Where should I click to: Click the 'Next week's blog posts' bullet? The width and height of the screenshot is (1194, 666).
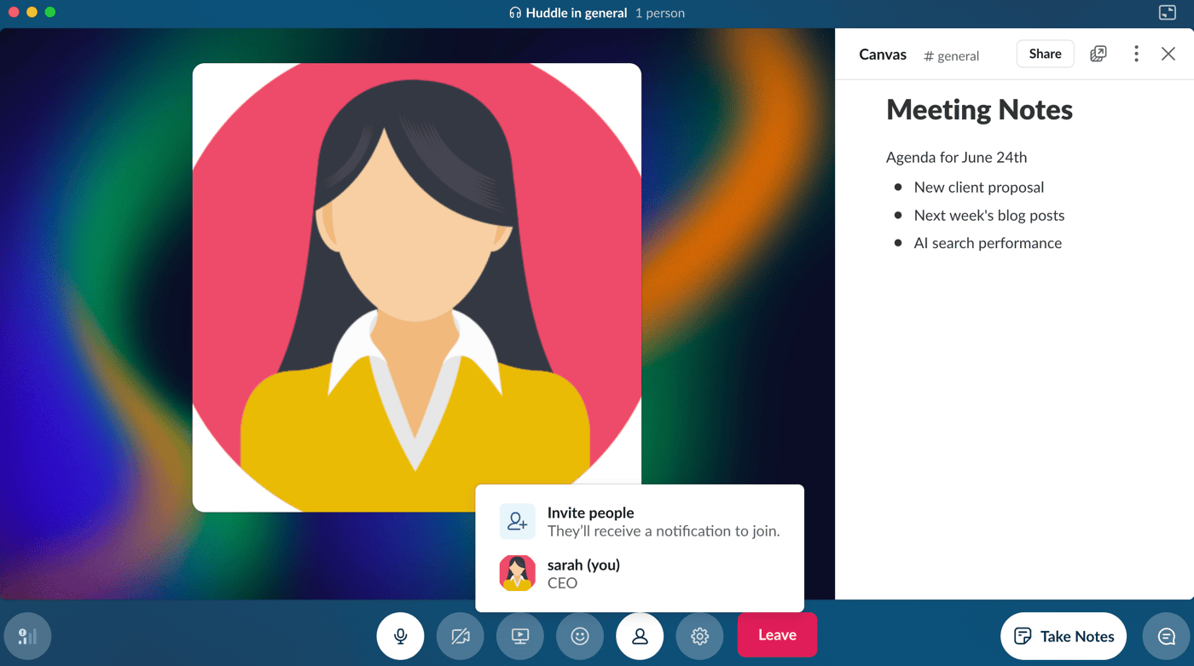tap(989, 215)
